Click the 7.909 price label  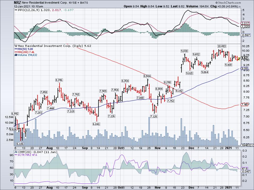coord(103,91)
